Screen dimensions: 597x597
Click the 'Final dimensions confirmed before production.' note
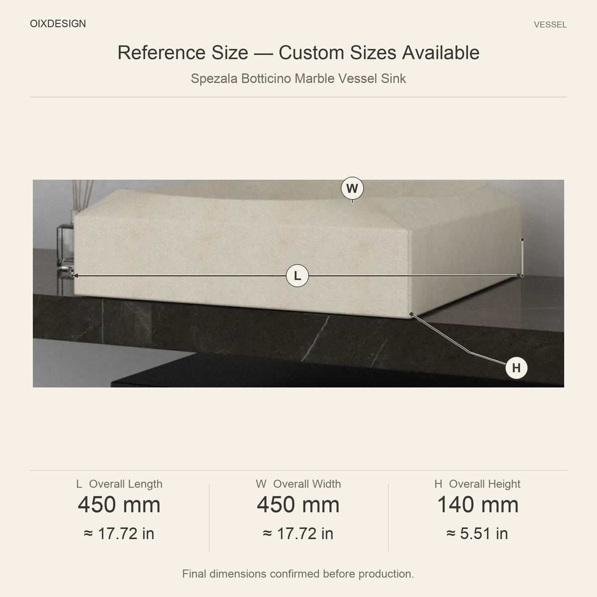[x=298, y=574]
